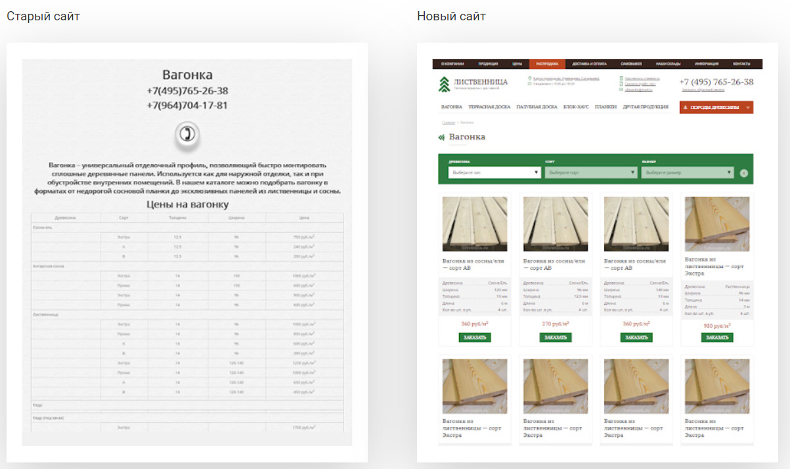790x469 pixels.
Task: Select Планкен category
Action: [x=605, y=107]
